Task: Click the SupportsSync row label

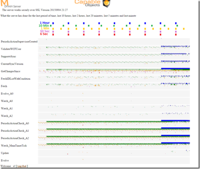Action: pos(9,57)
